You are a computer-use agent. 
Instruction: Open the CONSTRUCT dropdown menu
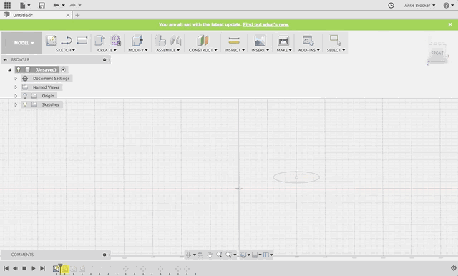pyautogui.click(x=203, y=50)
